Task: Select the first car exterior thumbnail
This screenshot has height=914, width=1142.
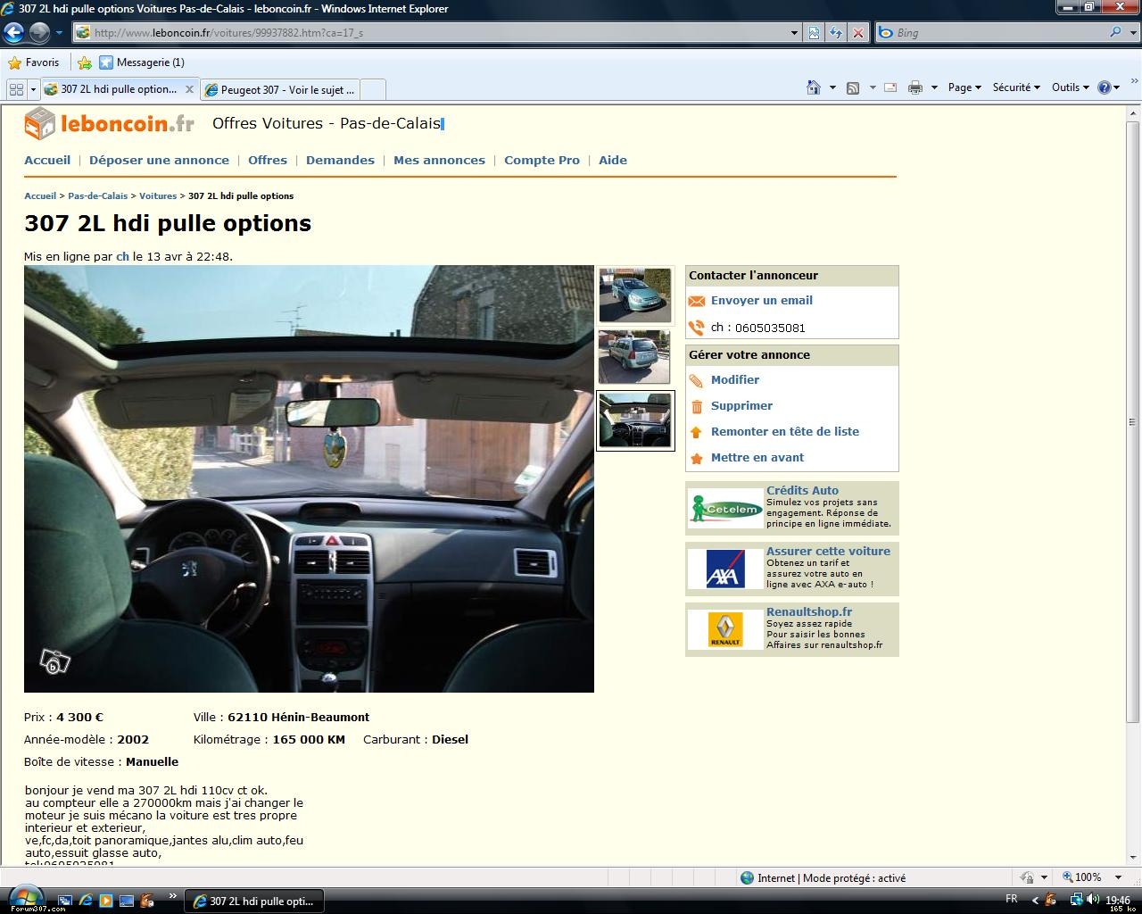Action: click(634, 295)
